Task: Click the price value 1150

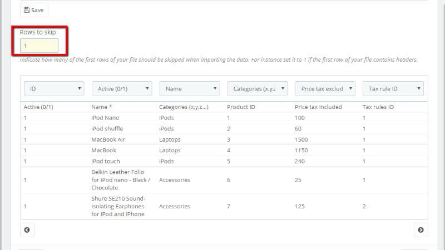Action: 301,150
